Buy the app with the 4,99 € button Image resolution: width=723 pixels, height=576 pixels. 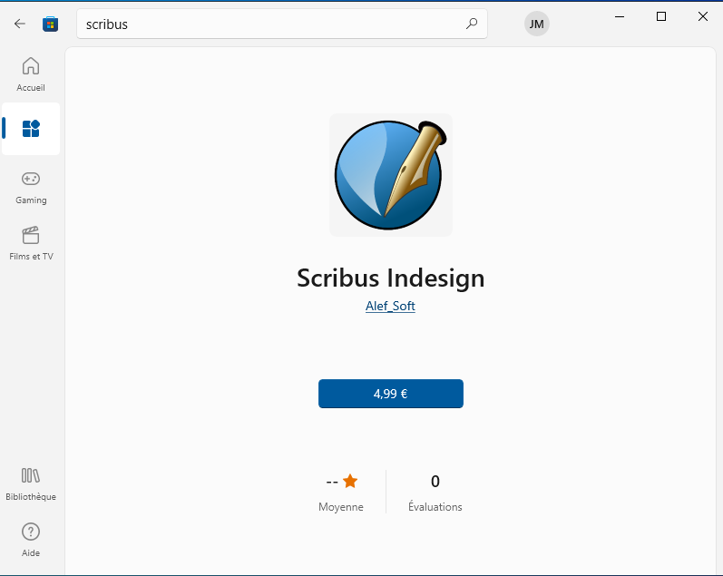390,394
